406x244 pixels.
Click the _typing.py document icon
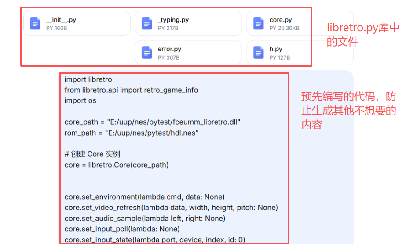click(147, 24)
